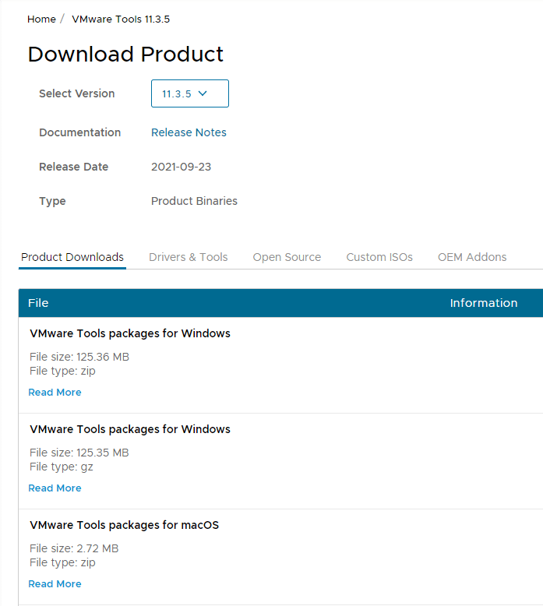The image size is (543, 606).
Task: Read More for Windows gz package
Action: pyautogui.click(x=55, y=488)
